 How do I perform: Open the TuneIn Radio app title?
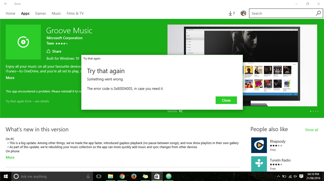tap(280, 160)
